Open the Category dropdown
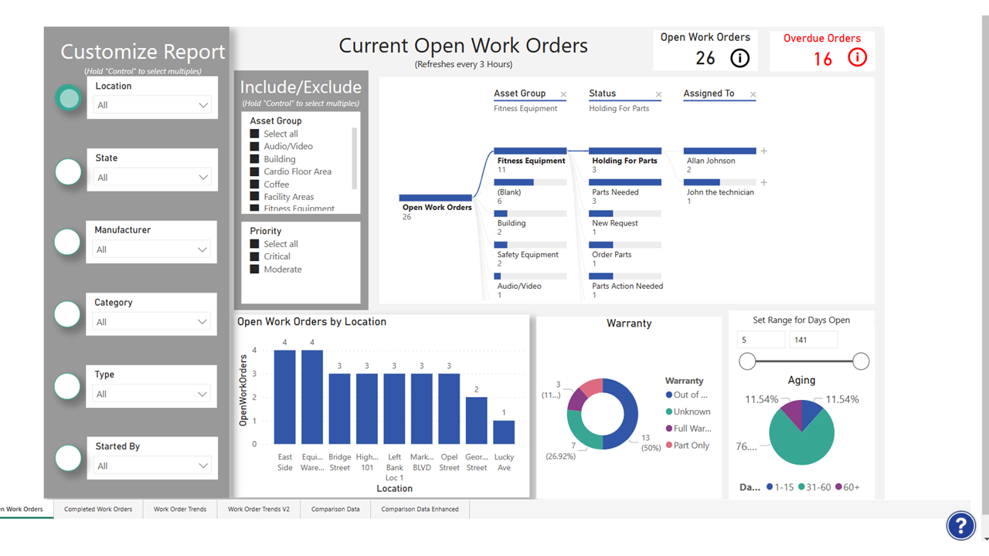 pos(152,322)
